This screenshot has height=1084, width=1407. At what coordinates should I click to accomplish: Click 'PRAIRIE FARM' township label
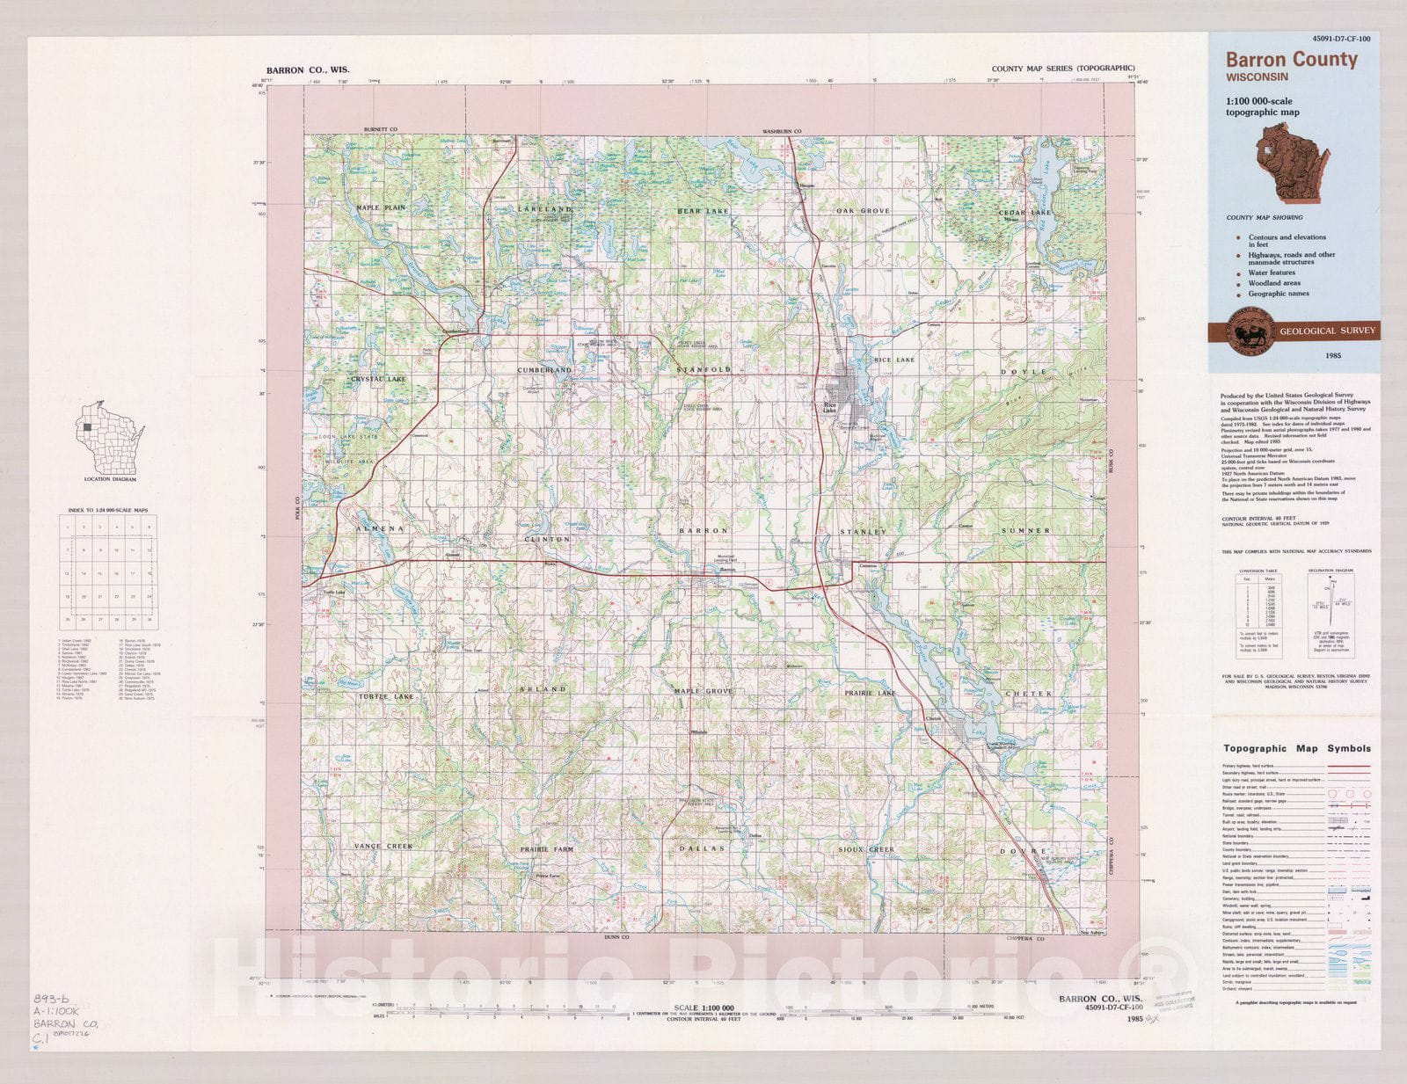point(546,849)
